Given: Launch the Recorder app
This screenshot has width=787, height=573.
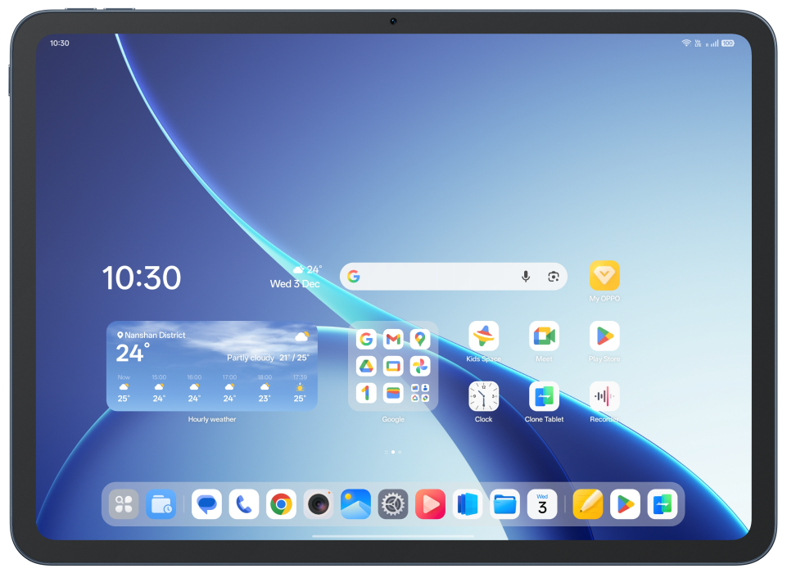Looking at the screenshot, I should point(604,396).
